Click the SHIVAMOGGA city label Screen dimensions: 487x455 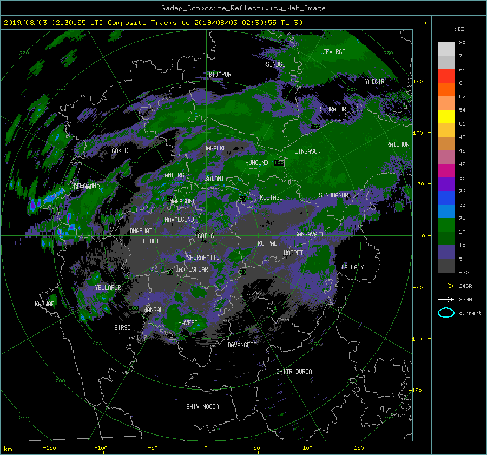pos(202,407)
